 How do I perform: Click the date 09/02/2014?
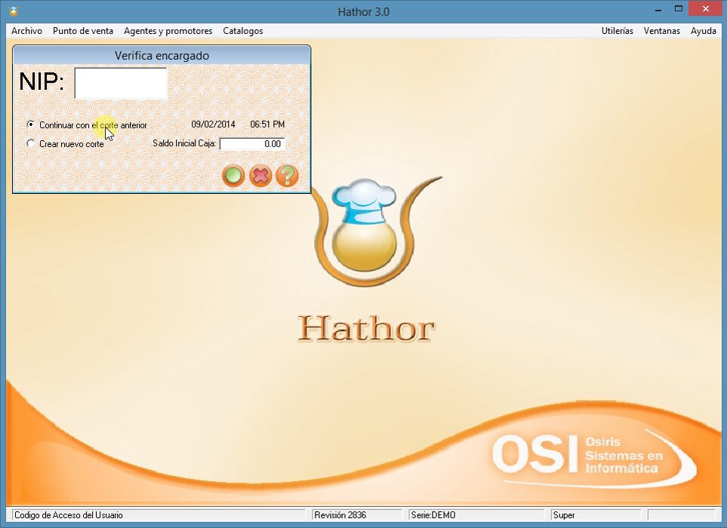pos(214,124)
